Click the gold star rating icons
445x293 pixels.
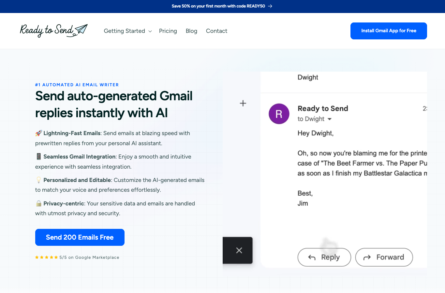(47, 257)
